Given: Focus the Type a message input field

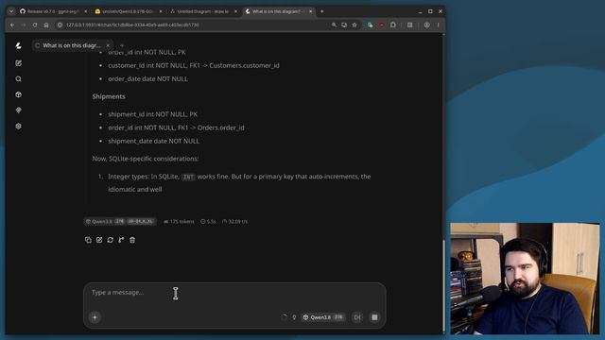Looking at the screenshot, I should point(234,293).
